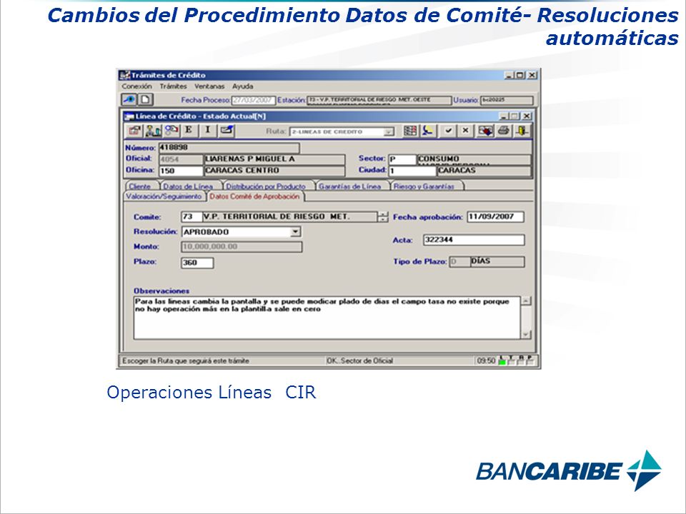The width and height of the screenshot is (686, 514).
Task: Open the Resolución dropdown showing APROBADO
Action: (x=295, y=231)
